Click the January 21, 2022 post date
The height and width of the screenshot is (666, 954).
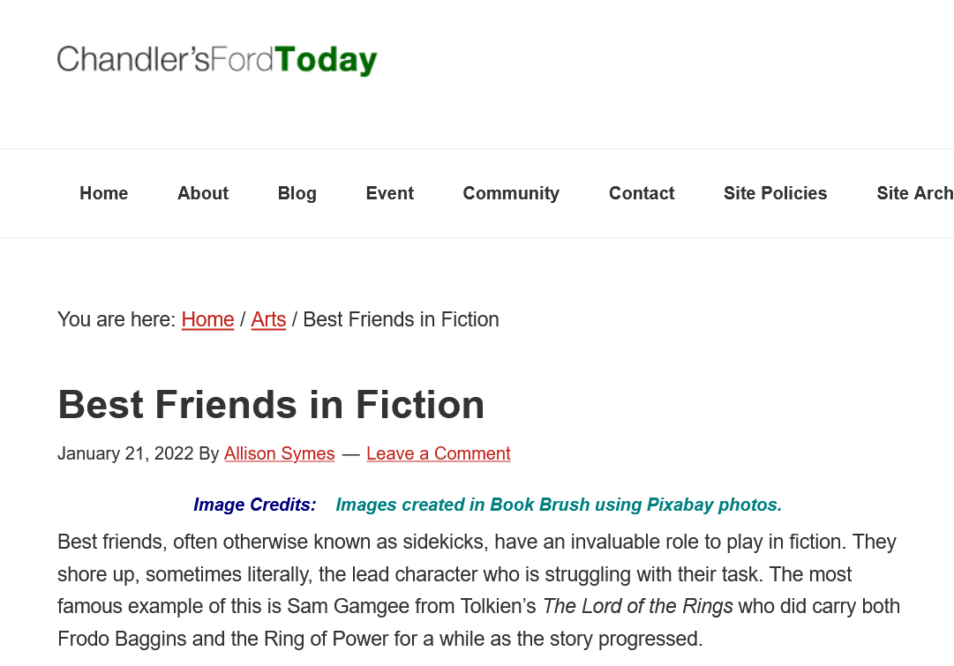125,453
